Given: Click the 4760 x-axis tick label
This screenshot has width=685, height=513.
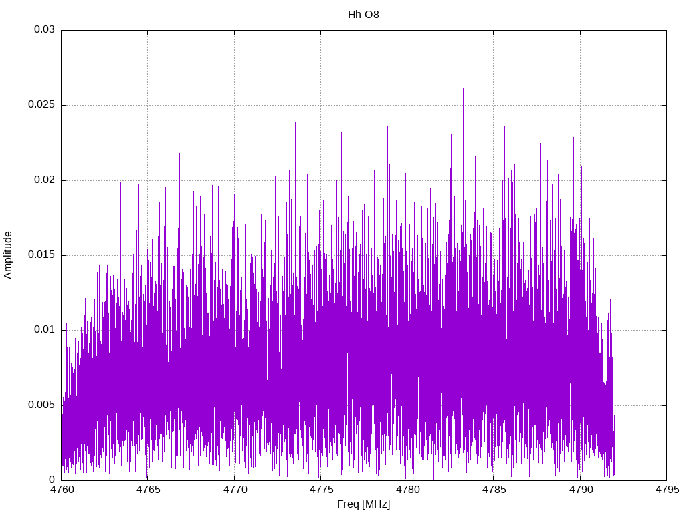Looking at the screenshot, I should pyautogui.click(x=62, y=490).
